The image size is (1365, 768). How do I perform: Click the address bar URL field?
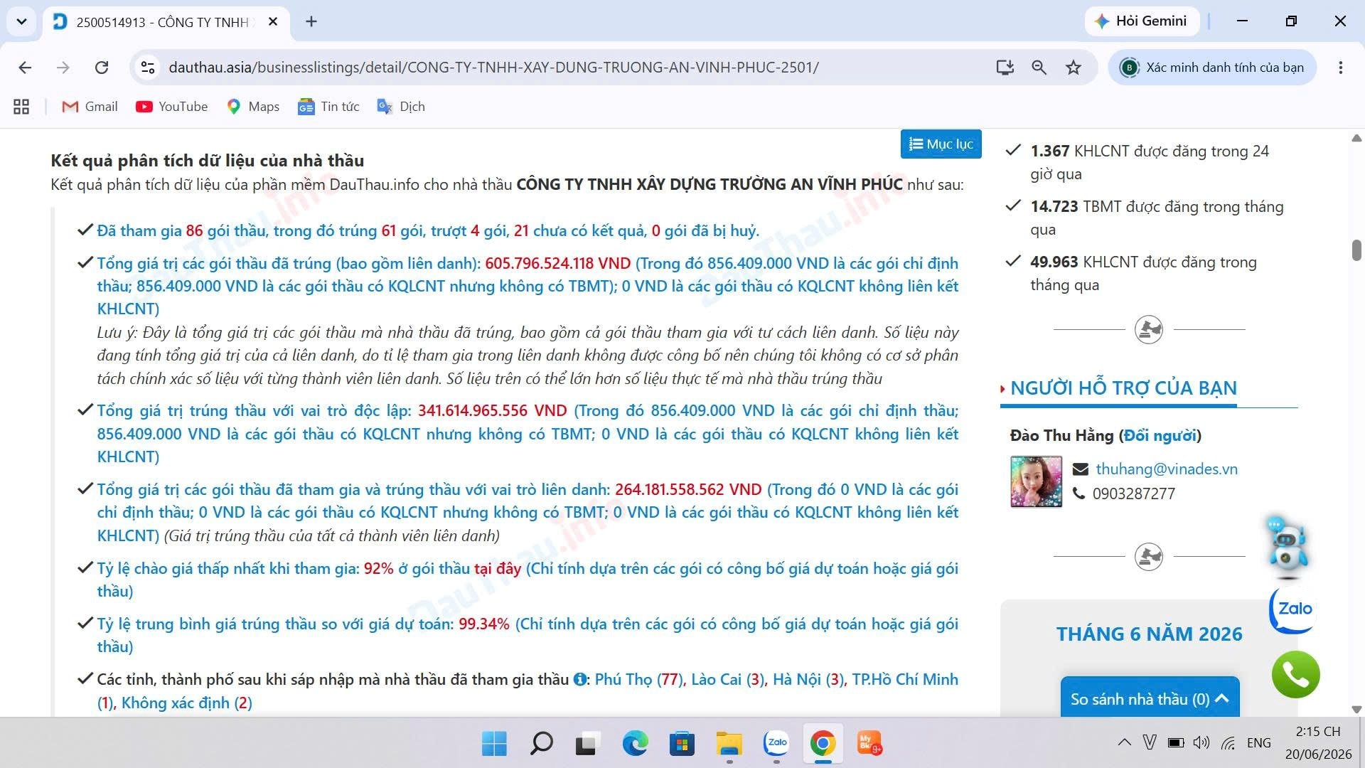(x=493, y=68)
